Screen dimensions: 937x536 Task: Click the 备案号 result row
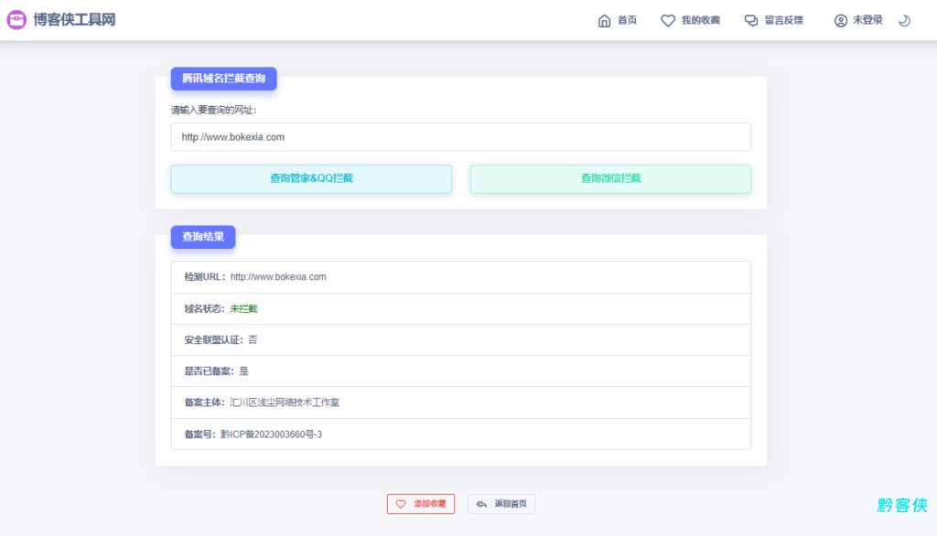[460, 434]
